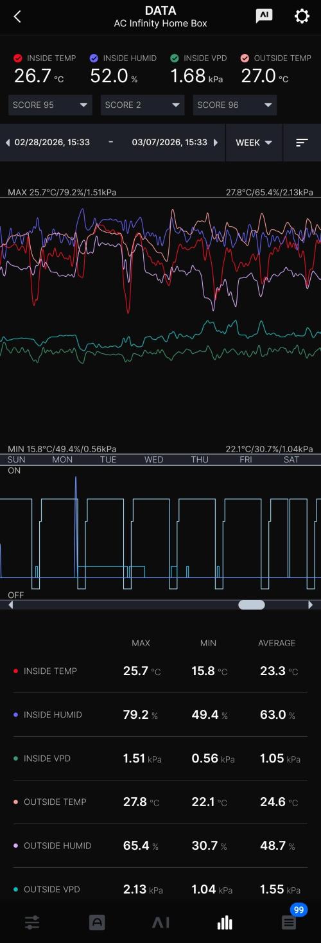Toggle the Inside Temp red checkmark

[x=18, y=58]
